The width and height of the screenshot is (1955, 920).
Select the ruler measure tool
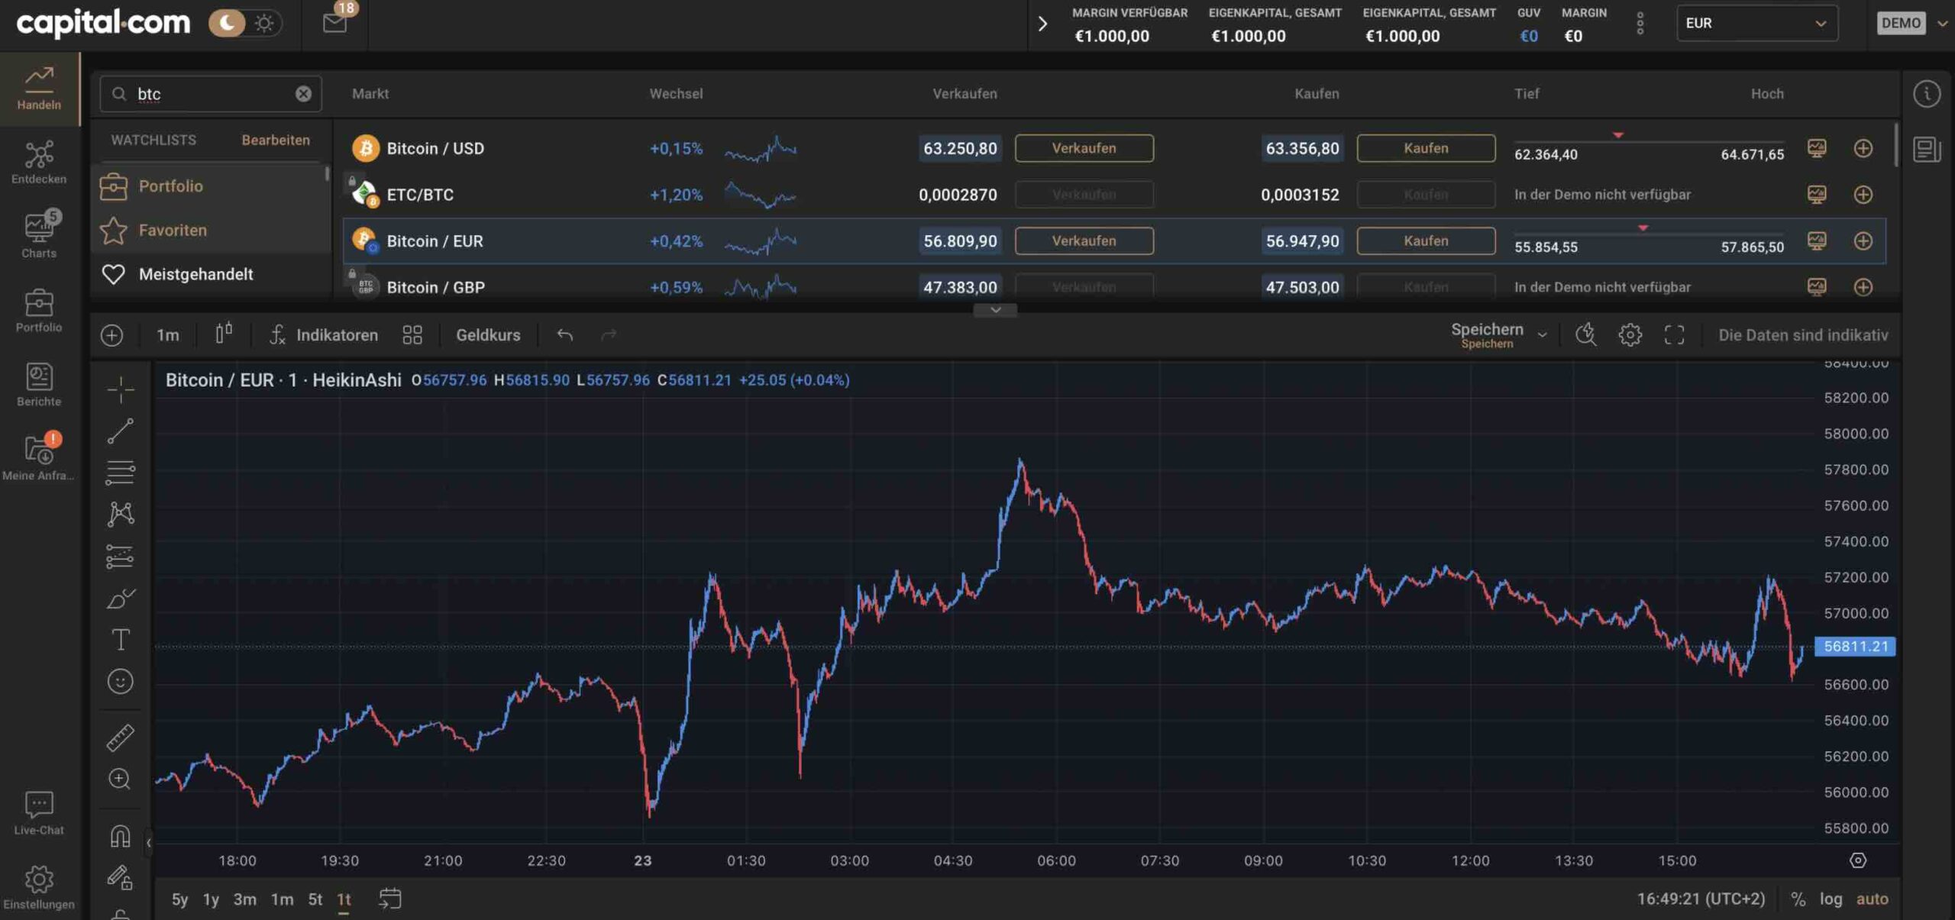[x=120, y=737]
